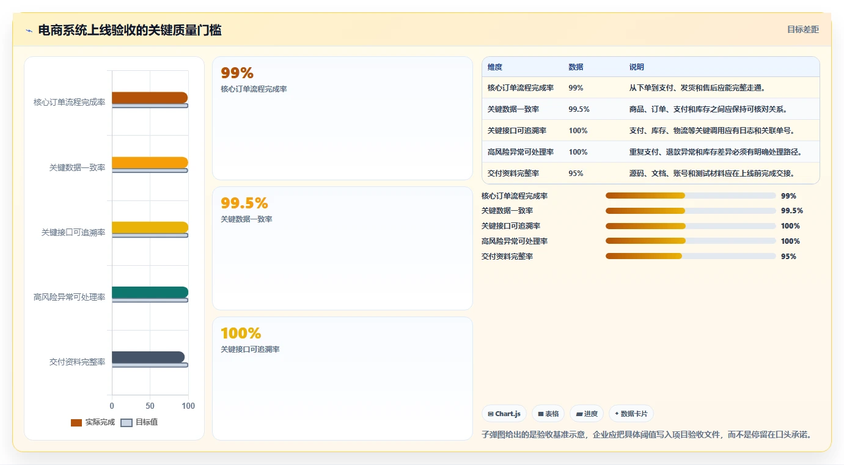
Task: Click the 95% progress bar for 交付资料完整率
Action: [x=691, y=256]
